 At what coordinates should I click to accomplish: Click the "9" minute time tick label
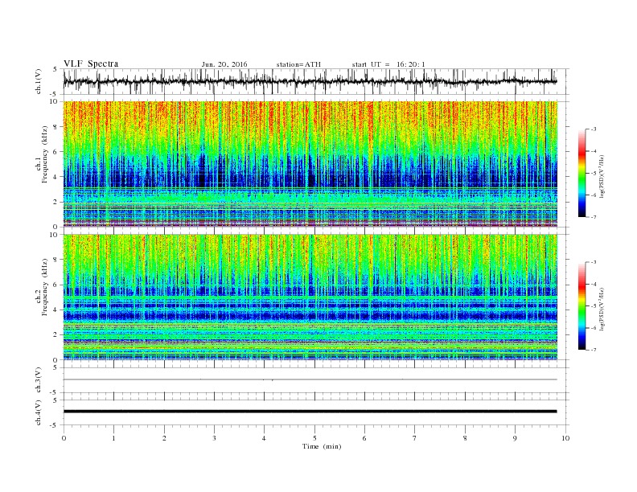coord(515,438)
